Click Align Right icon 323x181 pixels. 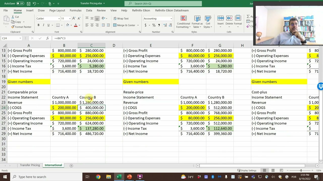tap(97, 25)
